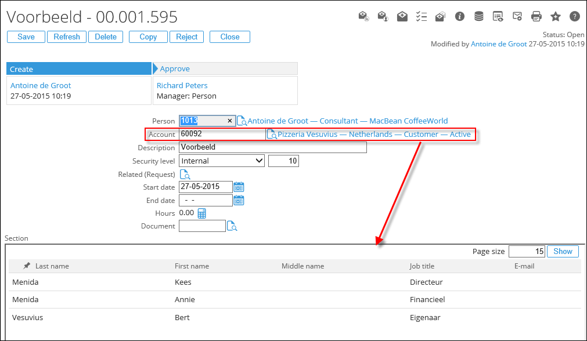Click the Document lookup icon
Image resolution: width=587 pixels, height=341 pixels.
pyautogui.click(x=232, y=226)
